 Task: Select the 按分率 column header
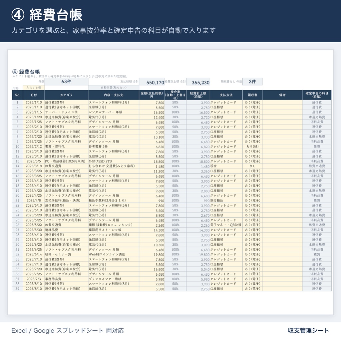click(175, 95)
